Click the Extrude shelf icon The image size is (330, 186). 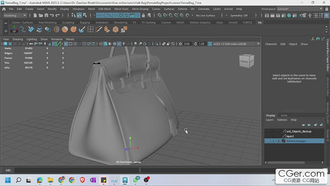(x=107, y=30)
